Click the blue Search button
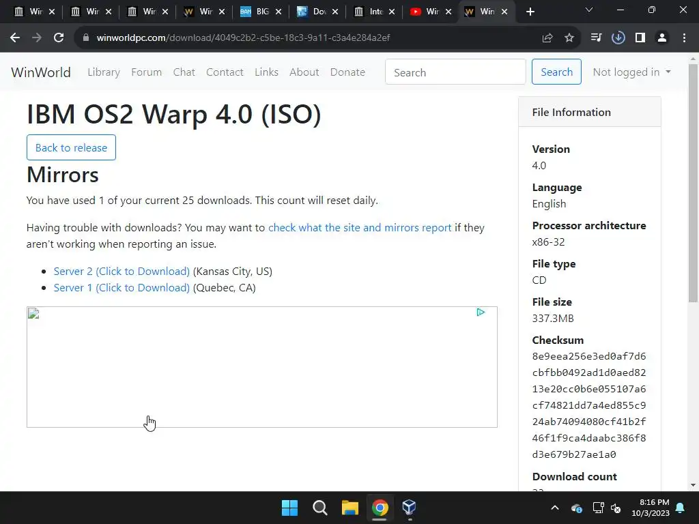699x524 pixels. pyautogui.click(x=556, y=72)
